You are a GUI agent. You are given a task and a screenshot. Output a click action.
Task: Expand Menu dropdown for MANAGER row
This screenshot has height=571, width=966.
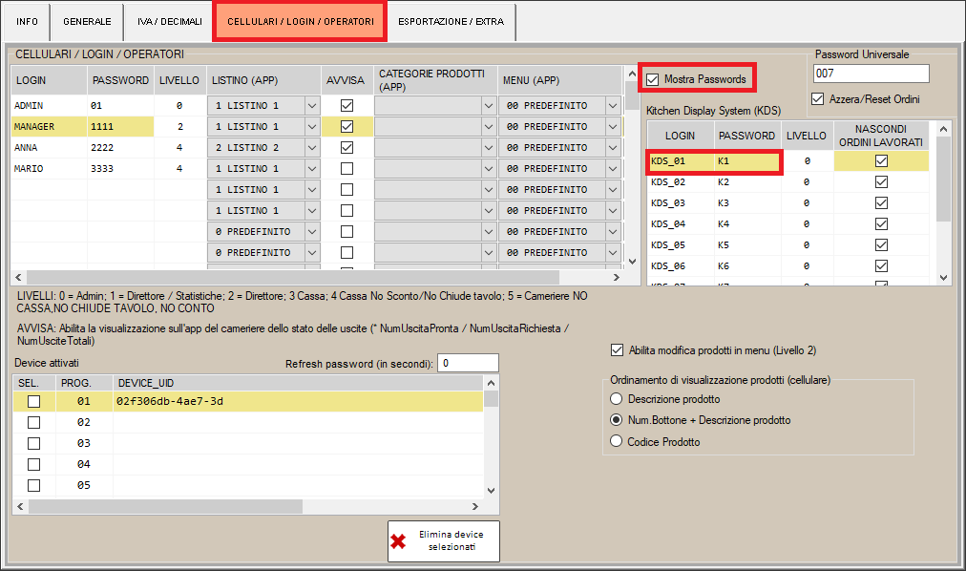(x=613, y=127)
